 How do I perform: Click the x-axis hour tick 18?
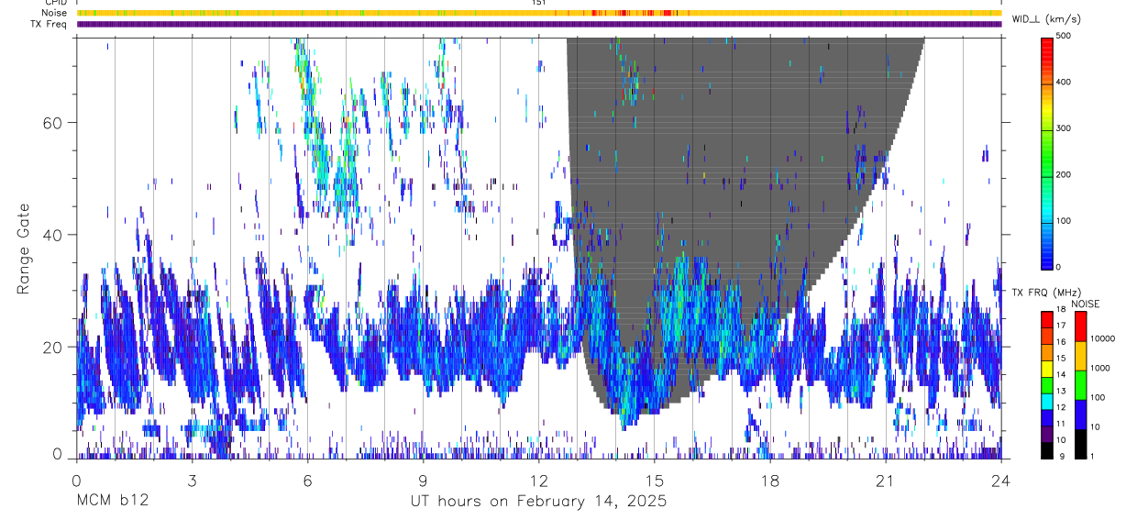(x=770, y=481)
